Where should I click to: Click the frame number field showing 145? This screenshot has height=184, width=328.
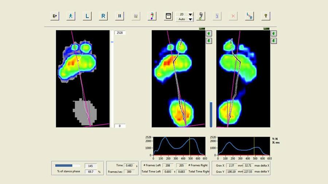point(91,166)
